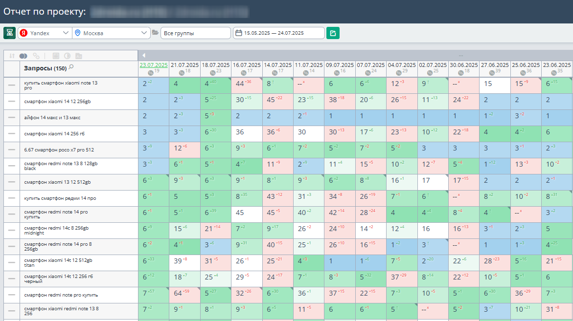Click the percent icon under 11.07.2025

click(x=305, y=73)
